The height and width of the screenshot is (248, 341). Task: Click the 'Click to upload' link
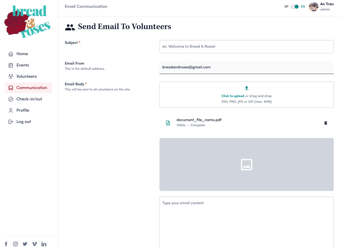pos(233,96)
